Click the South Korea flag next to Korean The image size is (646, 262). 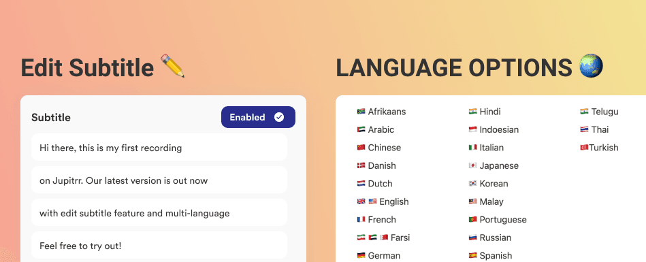(x=472, y=184)
